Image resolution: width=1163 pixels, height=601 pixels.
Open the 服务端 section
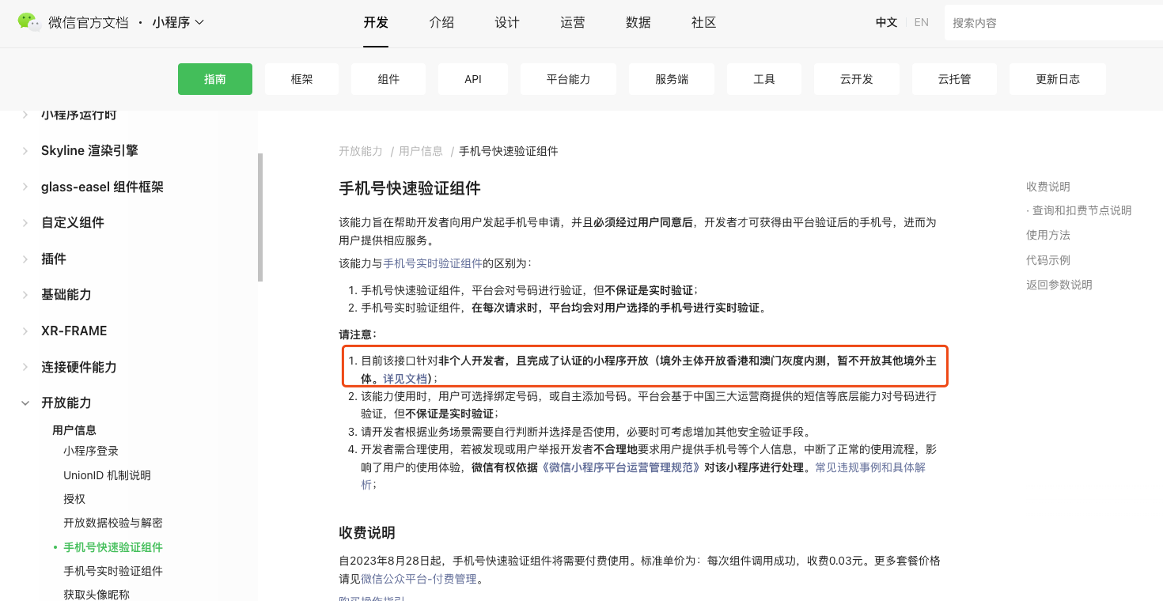click(672, 79)
